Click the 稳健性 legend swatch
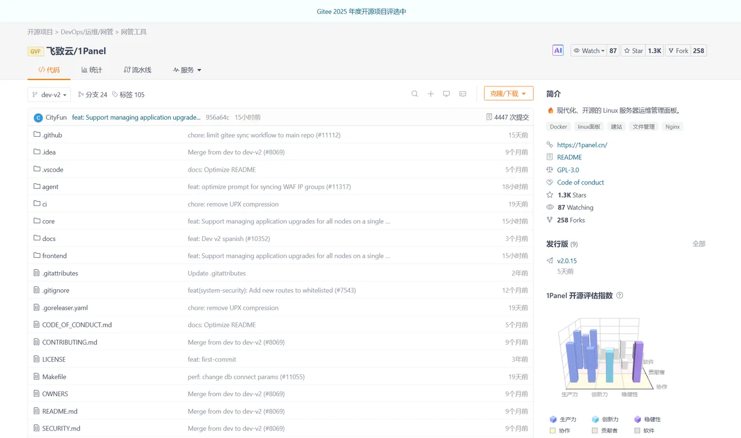 [638, 419]
